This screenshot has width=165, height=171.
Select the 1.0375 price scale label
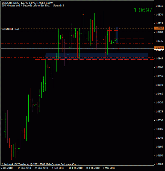click(x=159, y=112)
